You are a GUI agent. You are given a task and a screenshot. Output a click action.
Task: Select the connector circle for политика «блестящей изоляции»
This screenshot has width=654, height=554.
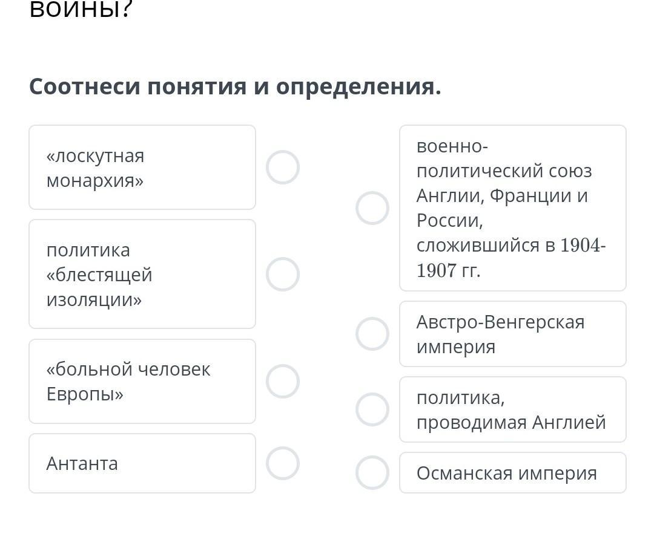click(x=283, y=274)
